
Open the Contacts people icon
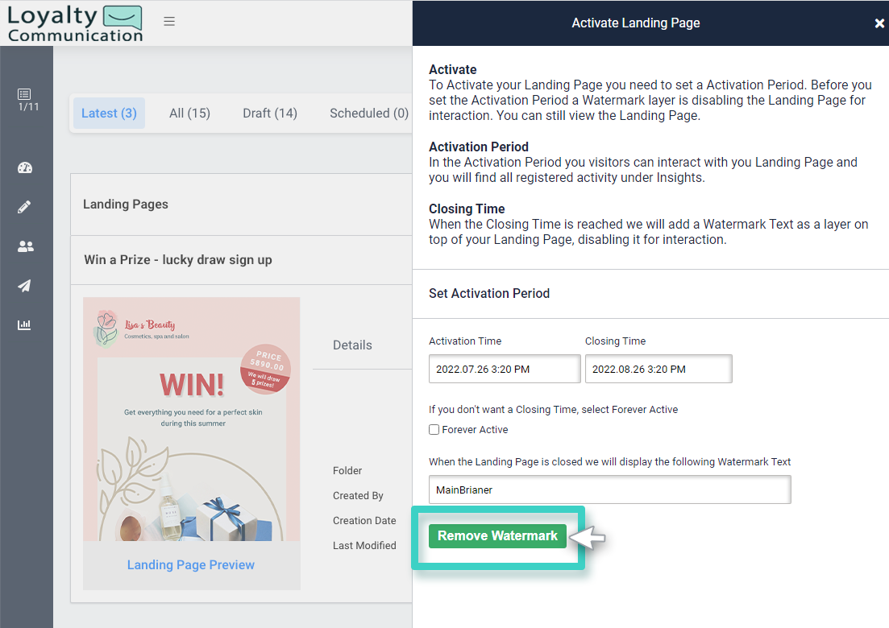tap(24, 246)
